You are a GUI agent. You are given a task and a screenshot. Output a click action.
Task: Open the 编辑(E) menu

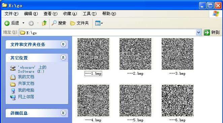[x=31, y=14]
